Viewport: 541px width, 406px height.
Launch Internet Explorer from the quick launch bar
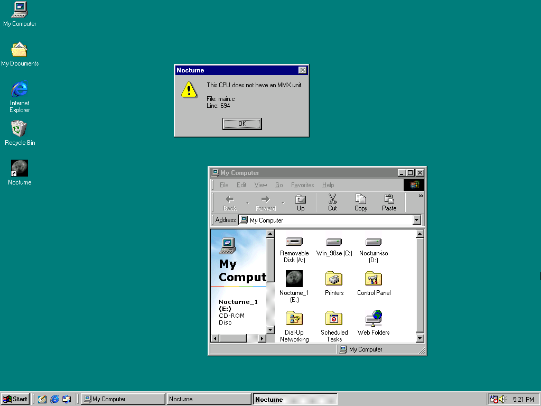coord(54,399)
